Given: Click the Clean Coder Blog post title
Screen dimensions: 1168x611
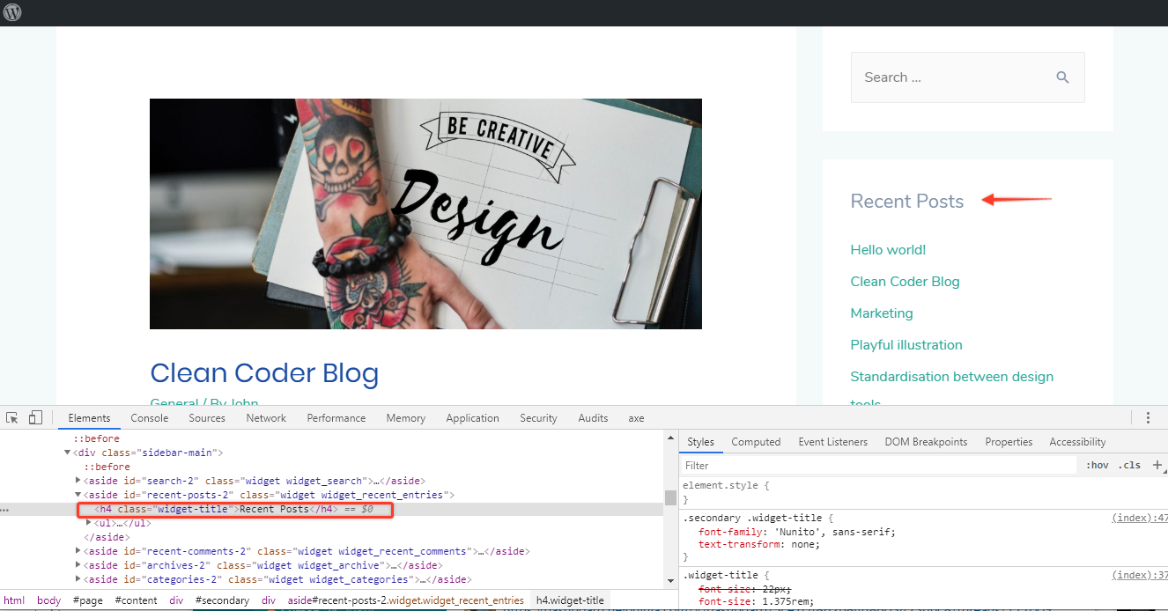Looking at the screenshot, I should pyautogui.click(x=264, y=373).
